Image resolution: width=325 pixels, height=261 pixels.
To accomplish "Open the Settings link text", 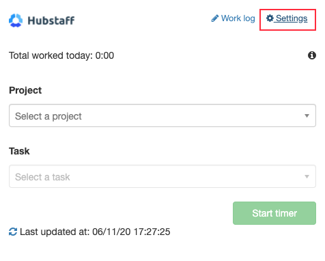I will tap(292, 18).
